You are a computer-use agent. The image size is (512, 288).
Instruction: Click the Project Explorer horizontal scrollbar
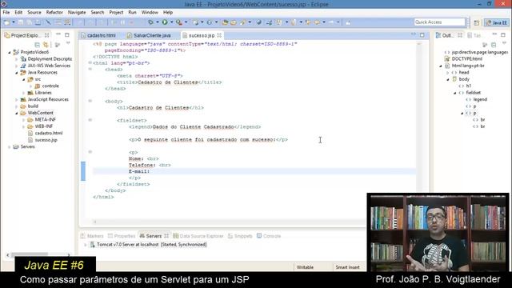[30, 254]
